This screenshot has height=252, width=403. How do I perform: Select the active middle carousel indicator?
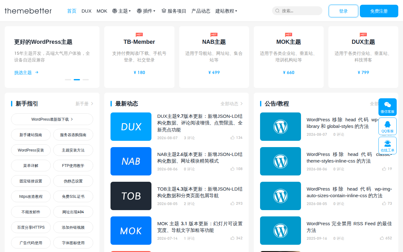coord(77,80)
